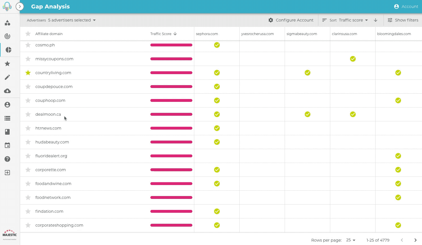This screenshot has width=422, height=245.
Task: Toggle favorite star for hudabeauty.com
Action: pyautogui.click(x=28, y=142)
